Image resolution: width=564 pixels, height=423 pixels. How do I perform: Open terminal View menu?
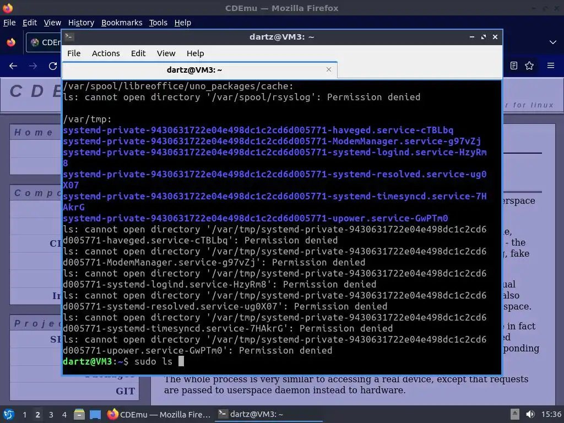166,53
